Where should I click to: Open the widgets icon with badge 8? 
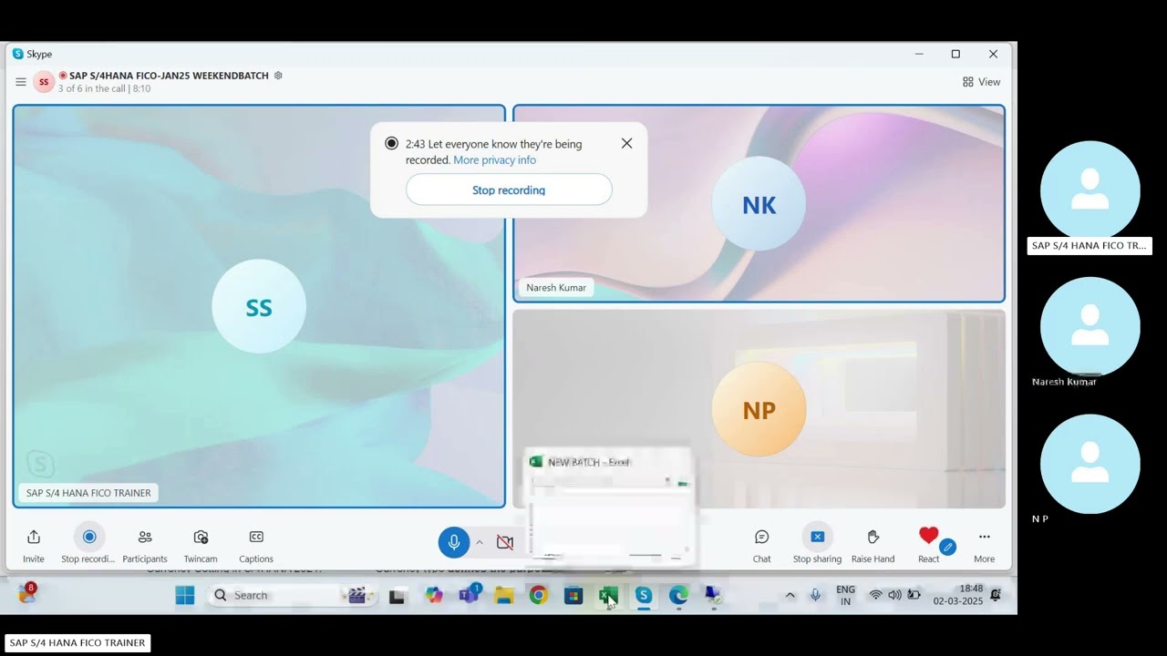(26, 595)
